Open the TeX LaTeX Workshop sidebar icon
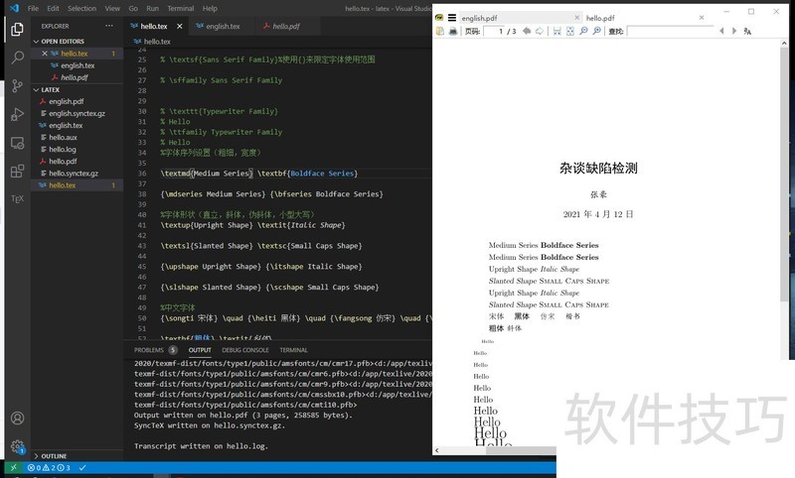Image resolution: width=795 pixels, height=478 pixels. 17,198
